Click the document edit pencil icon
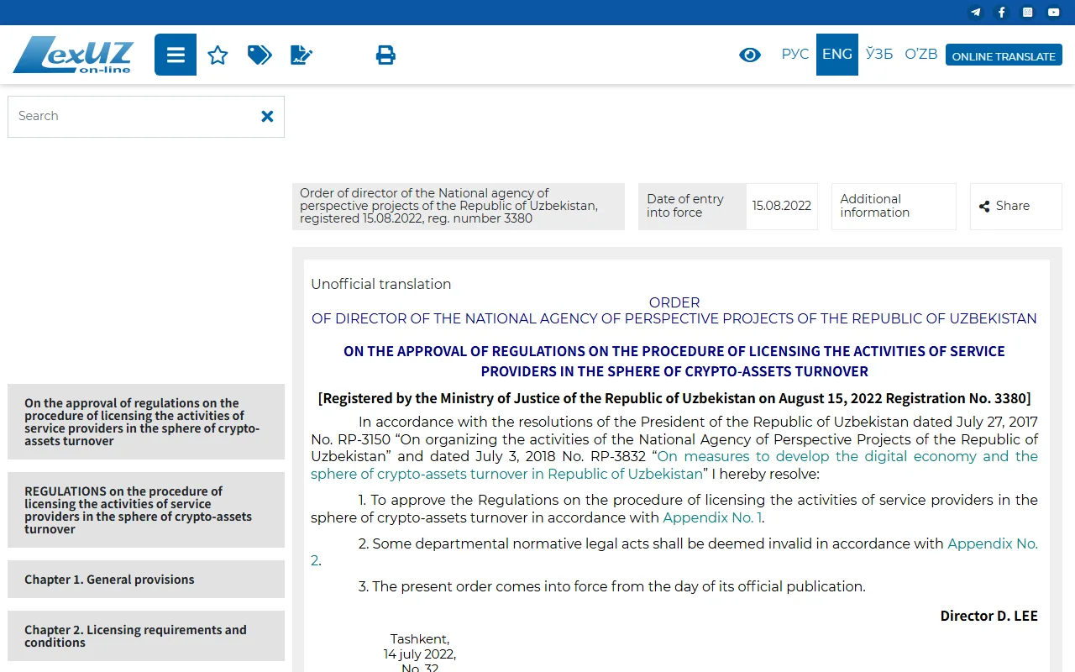 pyautogui.click(x=302, y=55)
